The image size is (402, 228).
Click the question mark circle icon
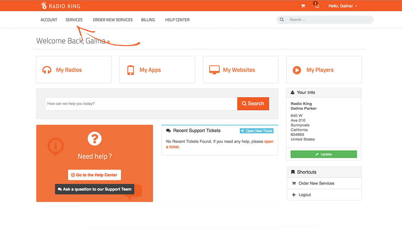coord(95,139)
